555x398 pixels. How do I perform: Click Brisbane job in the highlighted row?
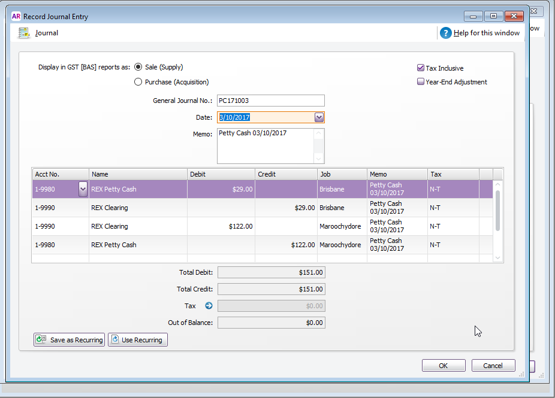331,189
